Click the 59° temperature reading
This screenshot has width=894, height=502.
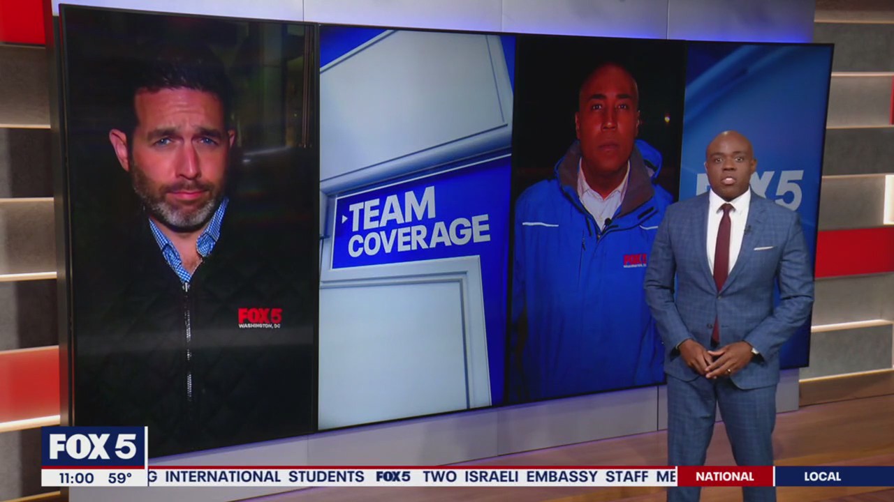tap(121, 478)
